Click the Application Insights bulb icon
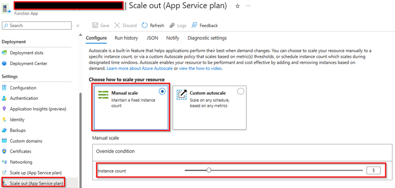The height and width of the screenshot is (188, 395). 4,109
